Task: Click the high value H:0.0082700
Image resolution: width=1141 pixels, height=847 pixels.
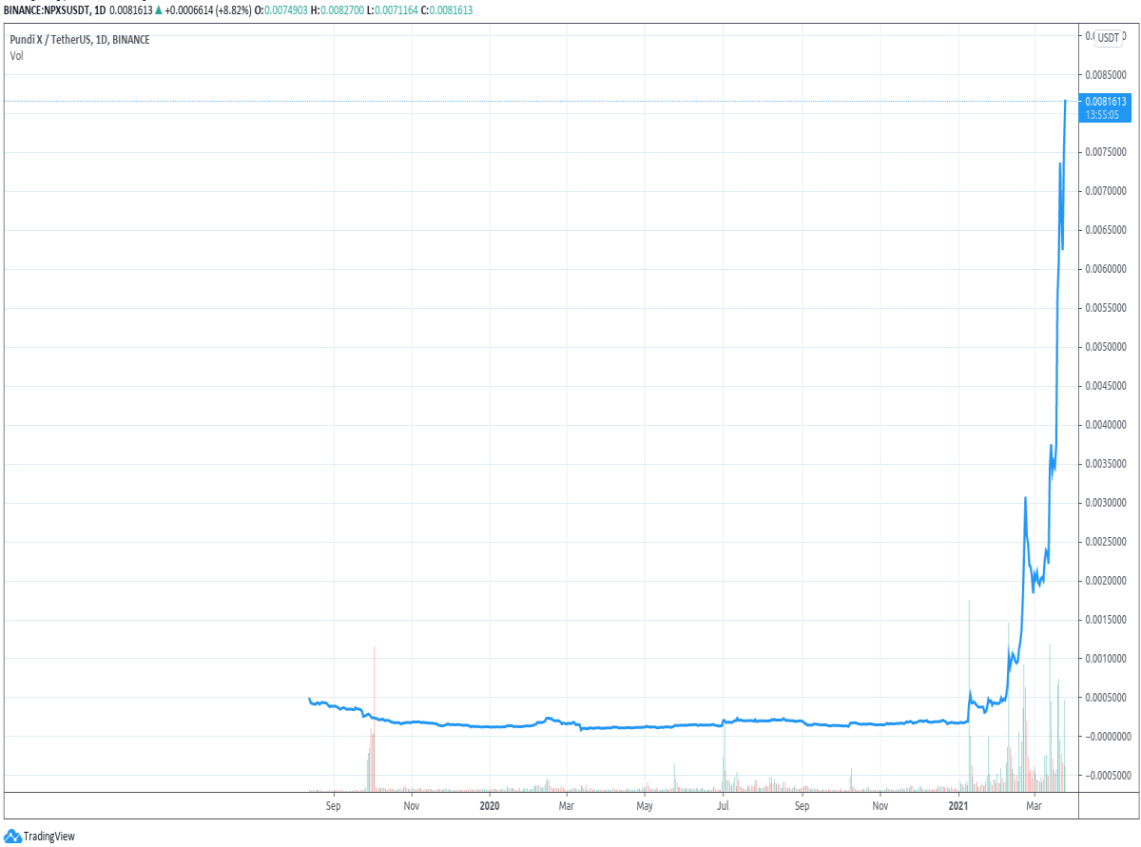Action: 338,10
